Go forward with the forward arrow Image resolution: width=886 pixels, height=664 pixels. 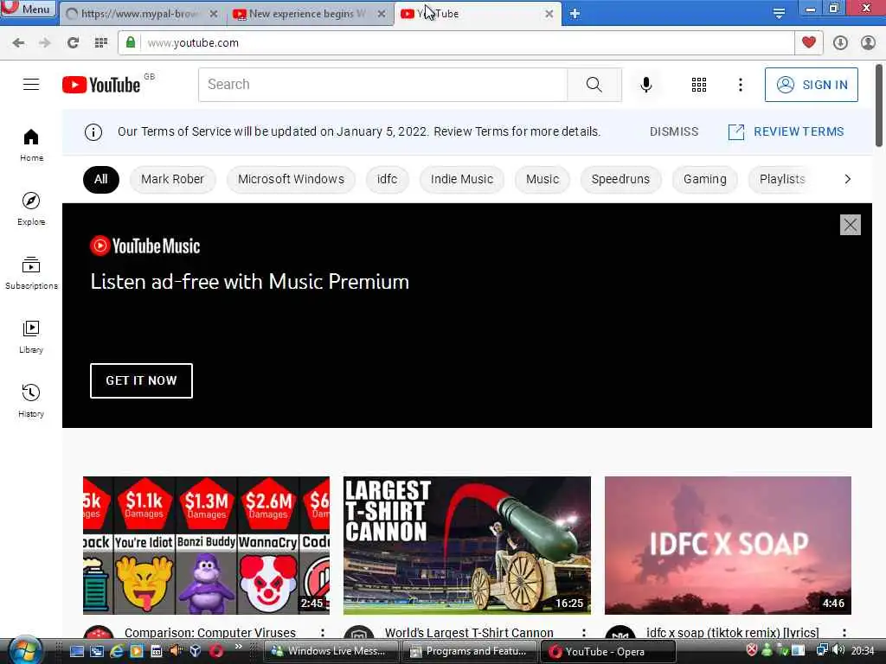[45, 43]
